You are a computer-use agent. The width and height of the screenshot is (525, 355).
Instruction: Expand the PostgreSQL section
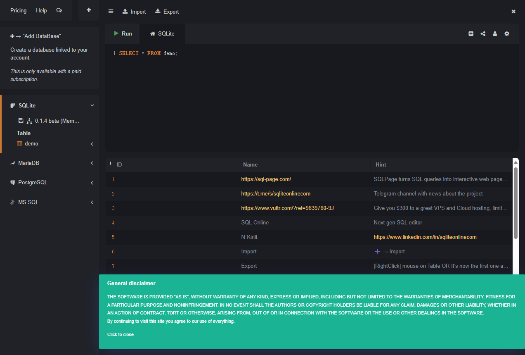coord(92,183)
